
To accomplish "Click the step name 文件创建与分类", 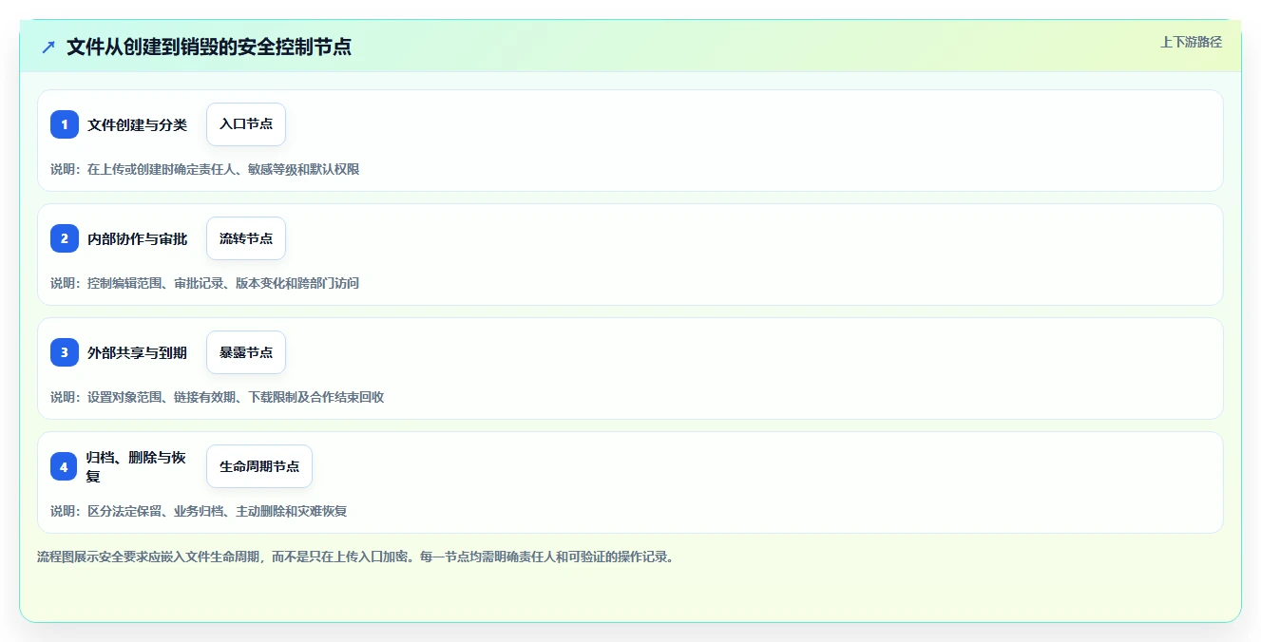I will click(138, 124).
